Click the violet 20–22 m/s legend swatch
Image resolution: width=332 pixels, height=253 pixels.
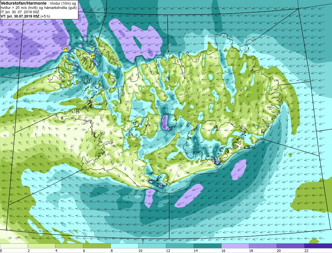pyautogui.click(x=290, y=246)
